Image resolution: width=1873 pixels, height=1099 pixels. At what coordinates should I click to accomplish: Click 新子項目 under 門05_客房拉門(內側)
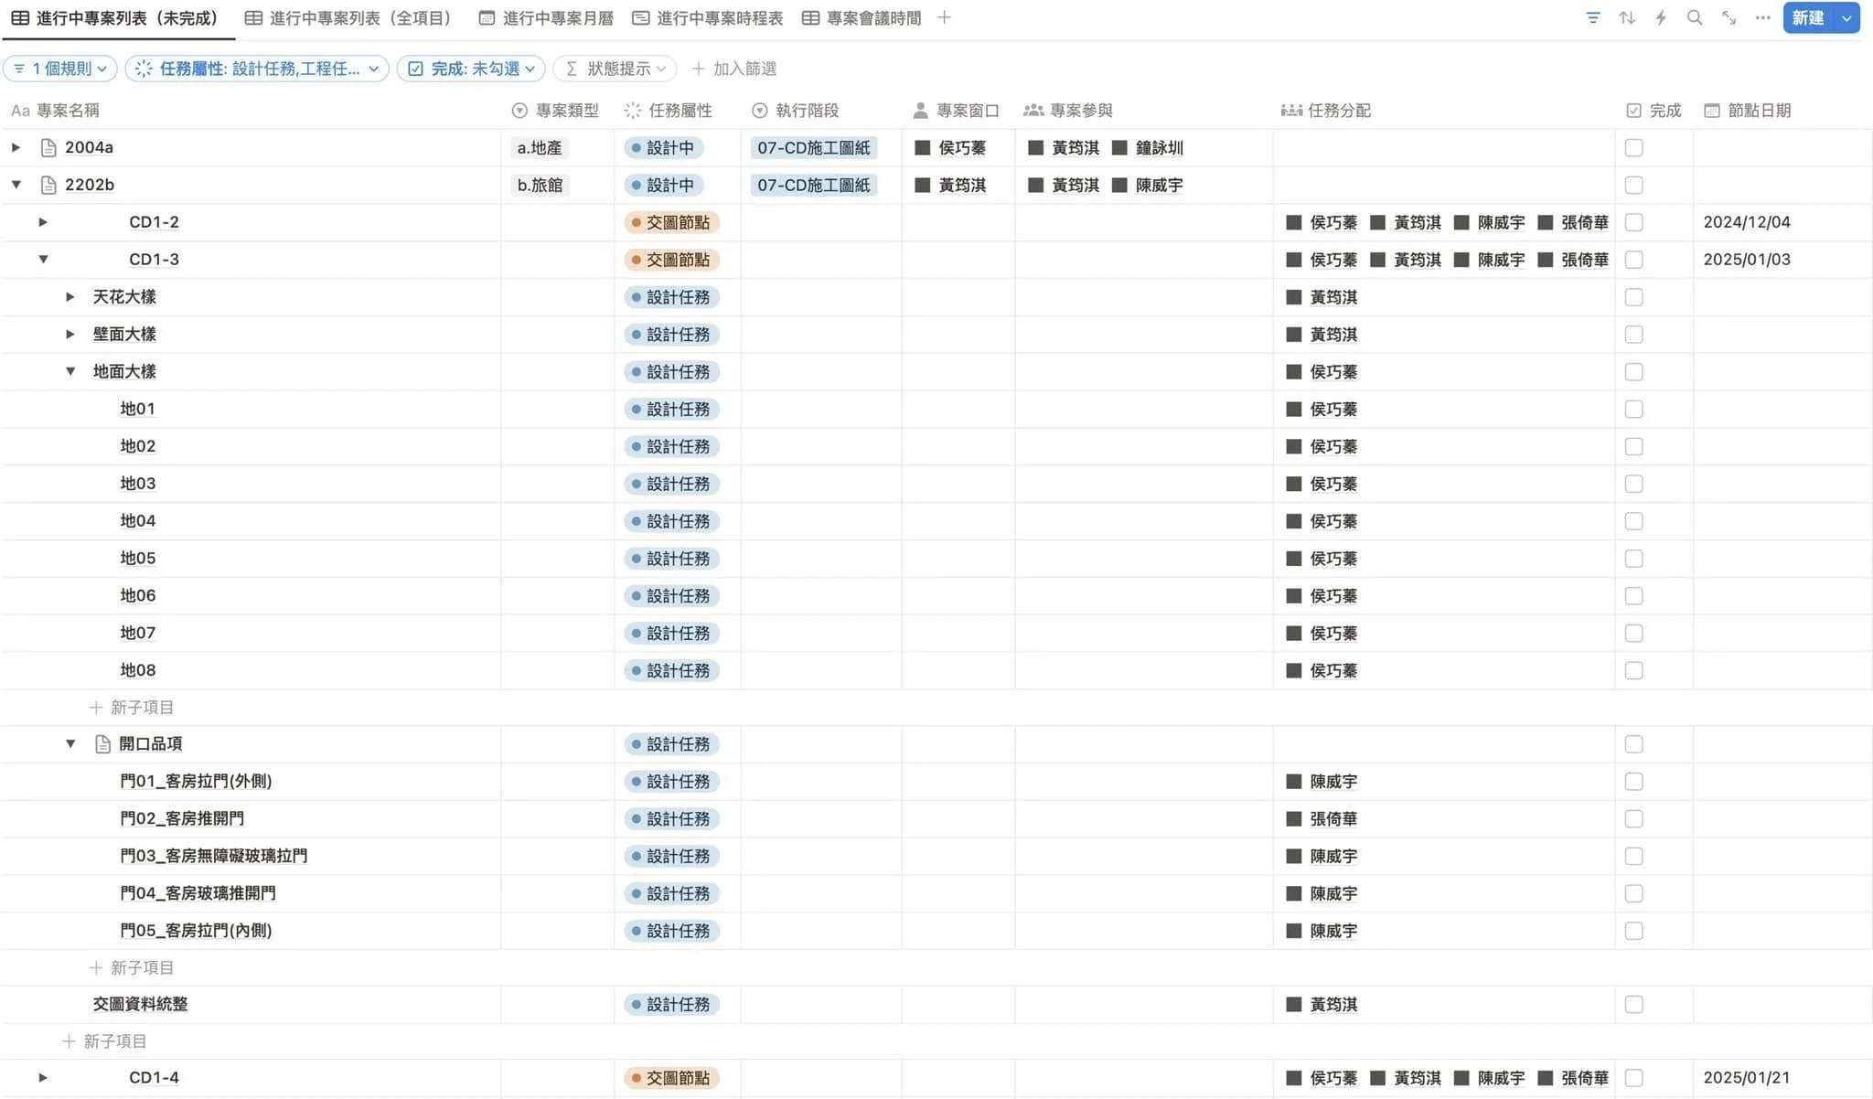click(132, 967)
